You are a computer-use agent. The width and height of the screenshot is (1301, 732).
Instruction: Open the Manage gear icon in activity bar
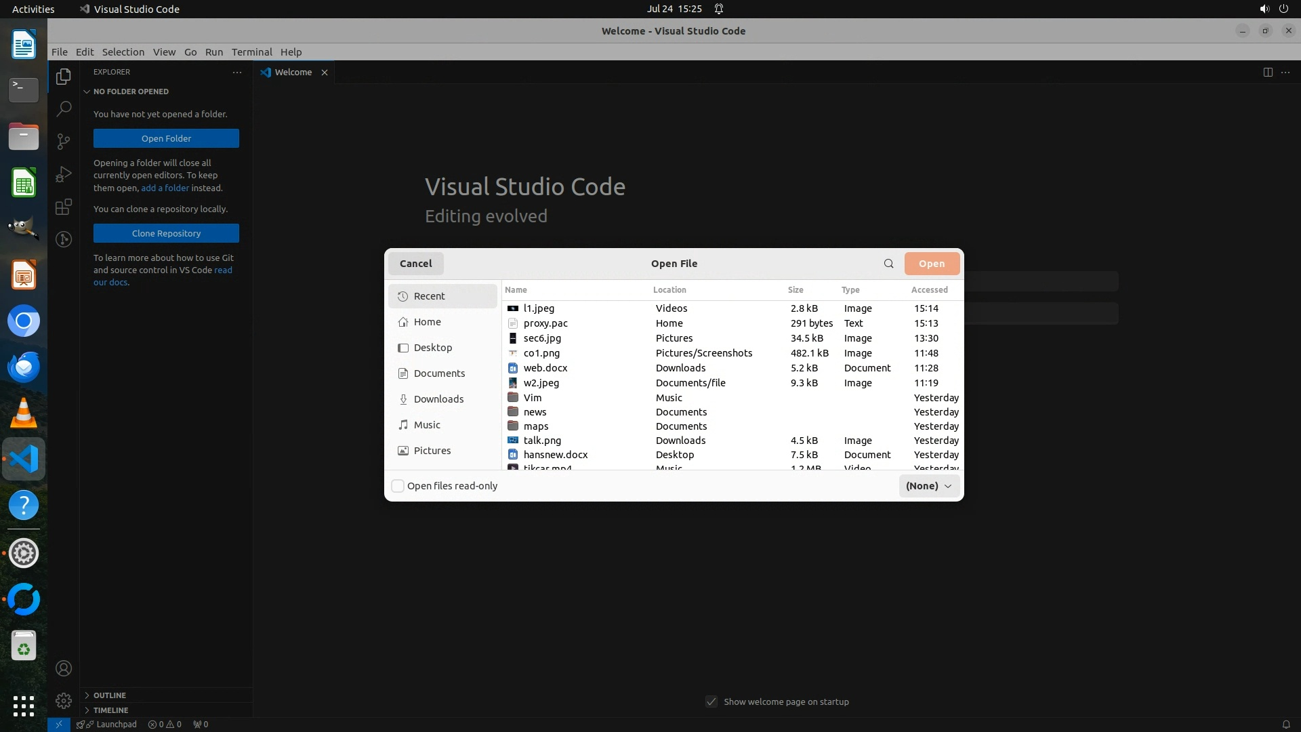click(x=64, y=700)
